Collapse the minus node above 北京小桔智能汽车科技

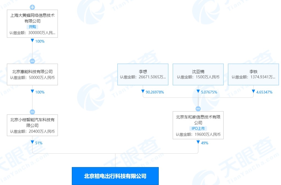coord(32,112)
